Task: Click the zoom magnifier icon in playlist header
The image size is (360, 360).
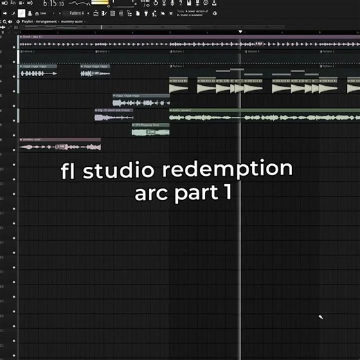Action: coord(5,21)
